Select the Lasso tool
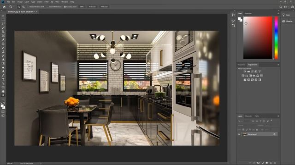Image resolution: width=295 pixels, height=165 pixels. coord(3,23)
